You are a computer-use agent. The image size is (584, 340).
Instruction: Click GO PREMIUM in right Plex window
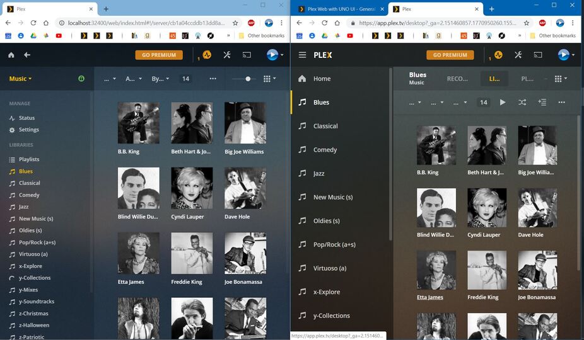tap(450, 55)
